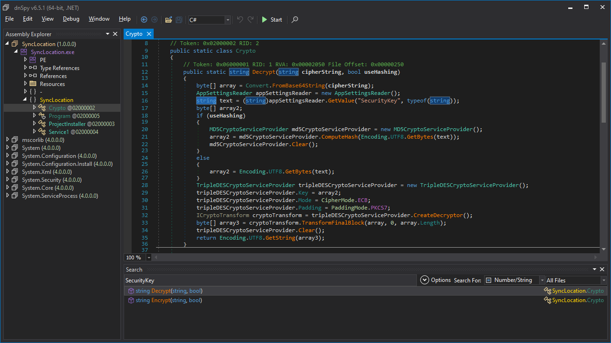
Task: Open the Debug menu
Action: [x=71, y=19]
